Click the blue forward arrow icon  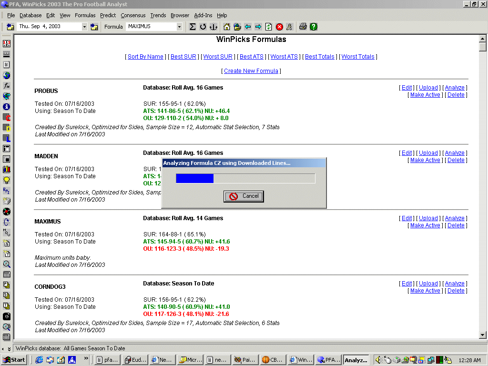[x=258, y=27]
